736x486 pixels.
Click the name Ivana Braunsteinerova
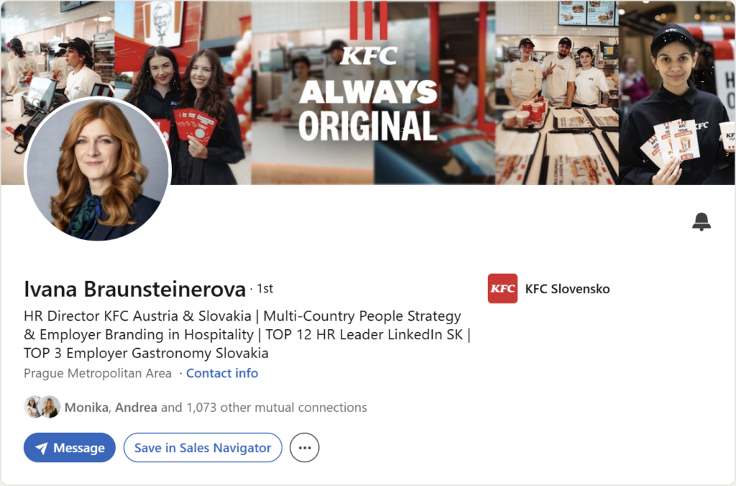coord(134,289)
